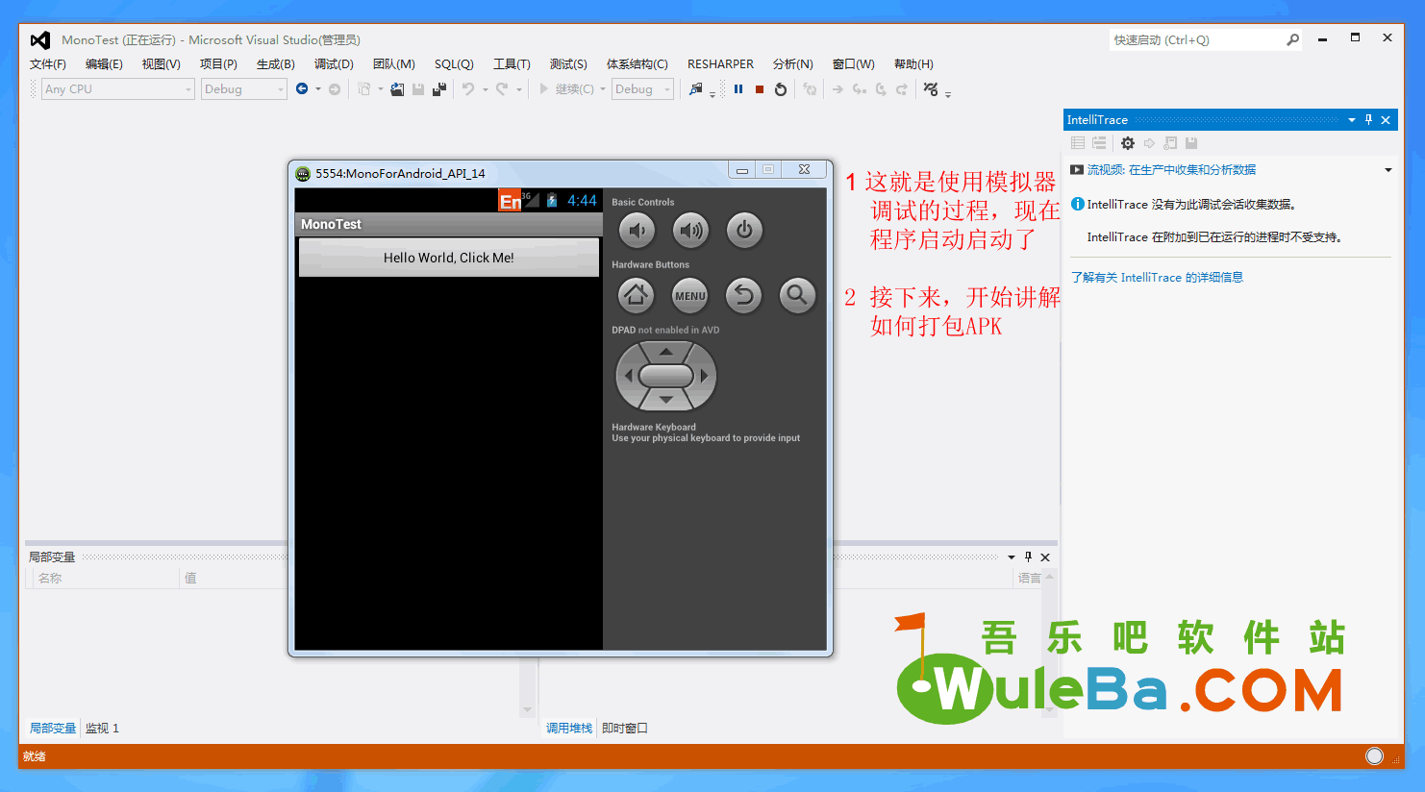
Task: Expand the streaming video links dropdown arrow
Action: click(x=1388, y=170)
